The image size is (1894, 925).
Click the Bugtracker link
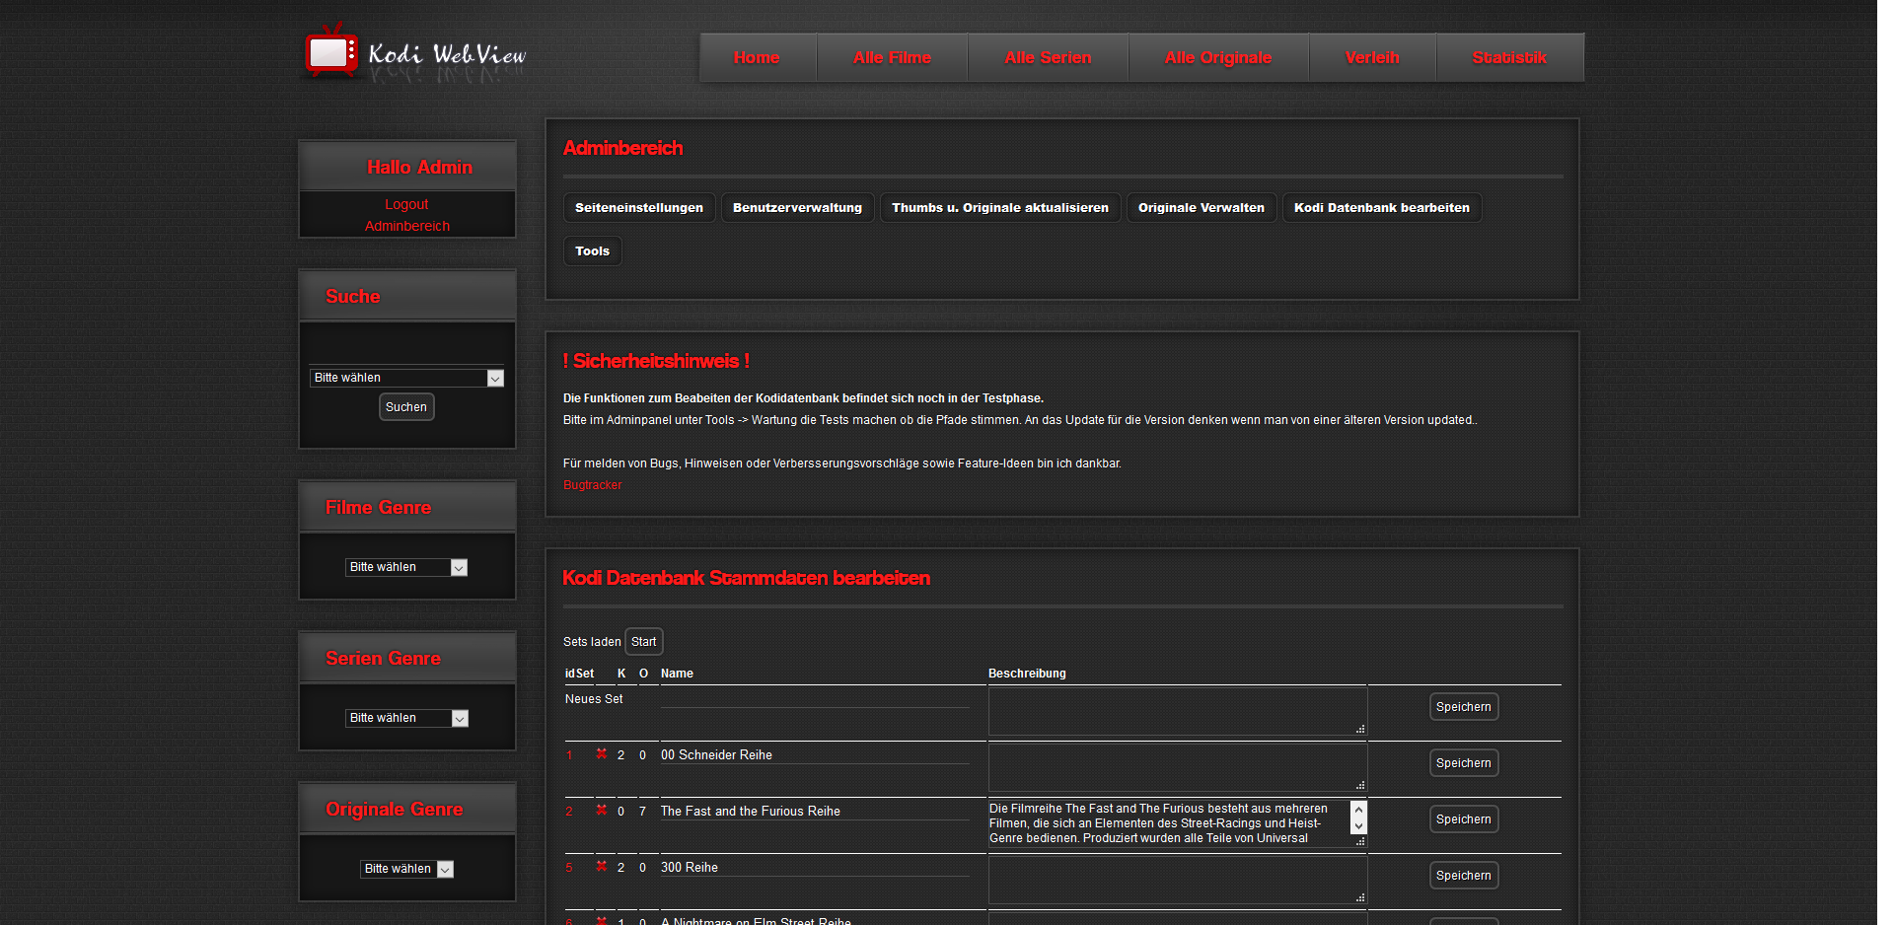tap(592, 485)
